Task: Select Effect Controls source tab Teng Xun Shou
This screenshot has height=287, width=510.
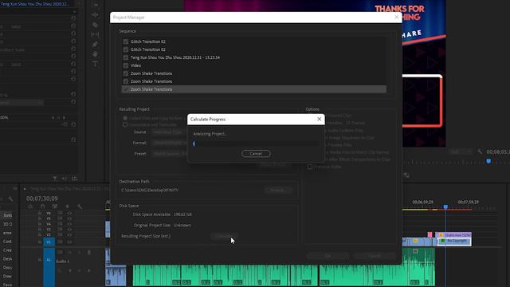Action: click(34, 4)
